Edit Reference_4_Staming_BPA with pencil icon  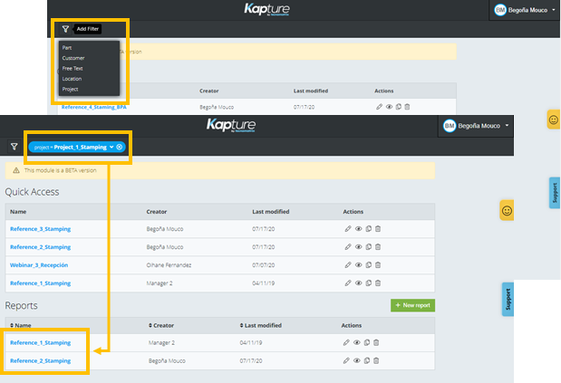pos(379,107)
